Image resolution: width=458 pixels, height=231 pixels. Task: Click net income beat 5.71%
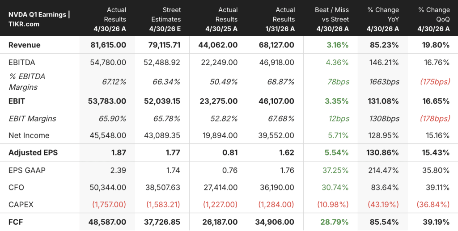click(x=338, y=135)
